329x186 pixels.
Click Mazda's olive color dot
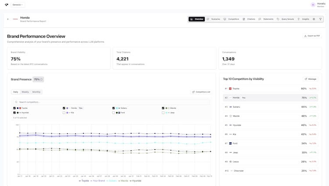pyautogui.click(x=166, y=108)
